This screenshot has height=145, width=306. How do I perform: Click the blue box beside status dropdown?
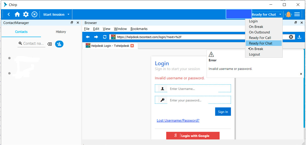(x=239, y=14)
